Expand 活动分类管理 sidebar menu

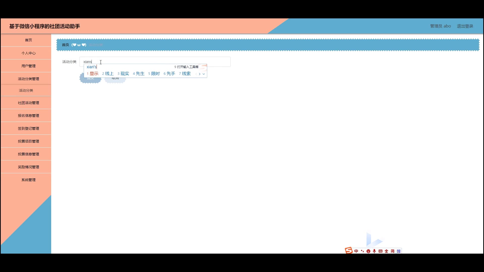(x=28, y=79)
